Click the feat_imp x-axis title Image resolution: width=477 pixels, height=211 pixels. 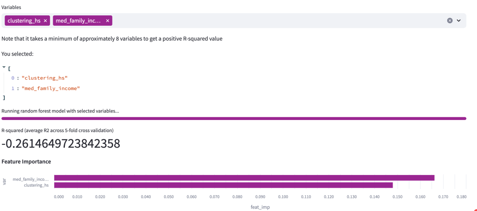pos(260,206)
